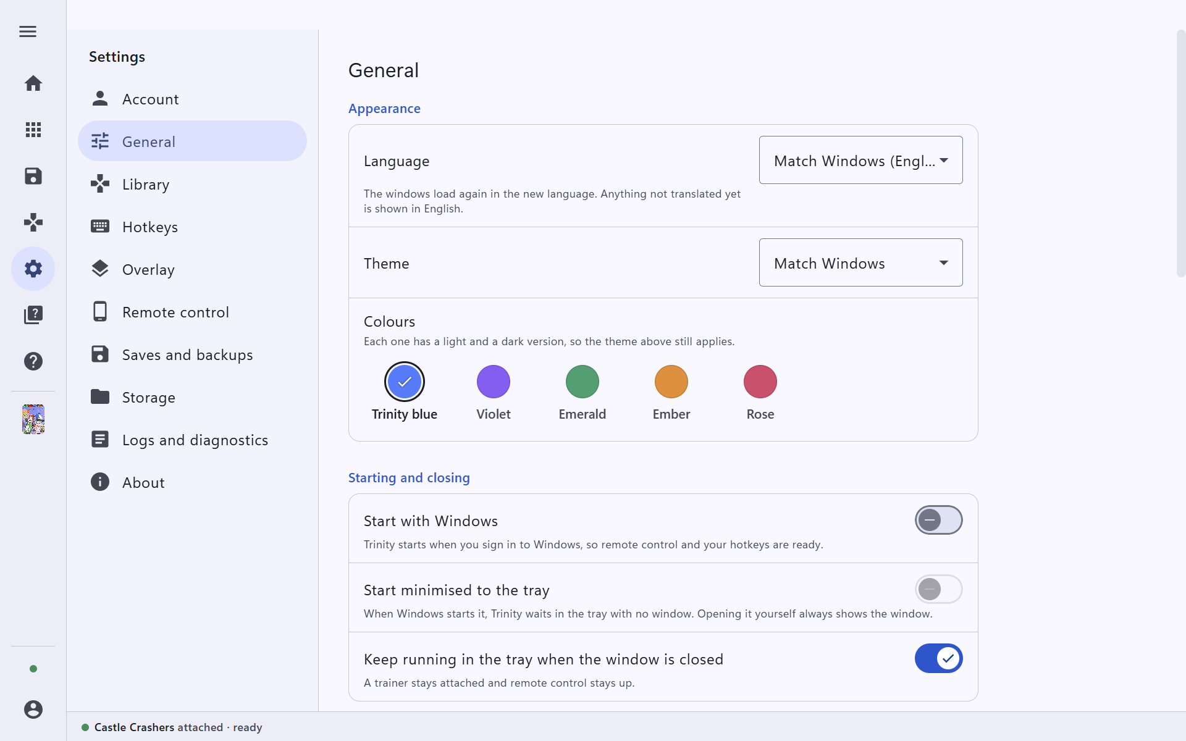This screenshot has width=1186, height=741.
Task: Open the apps grid icon
Action: tap(33, 130)
